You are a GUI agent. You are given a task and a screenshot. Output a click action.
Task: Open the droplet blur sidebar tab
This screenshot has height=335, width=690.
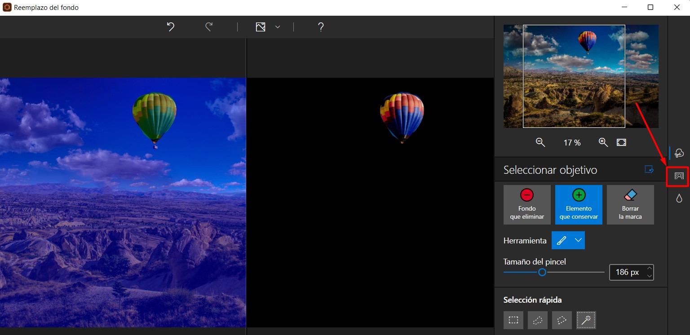679,198
